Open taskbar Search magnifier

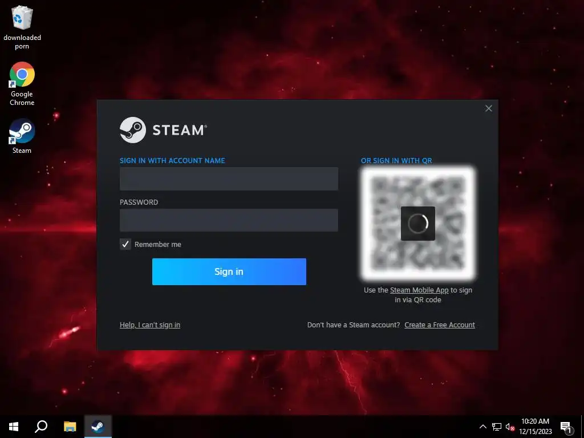click(41, 427)
